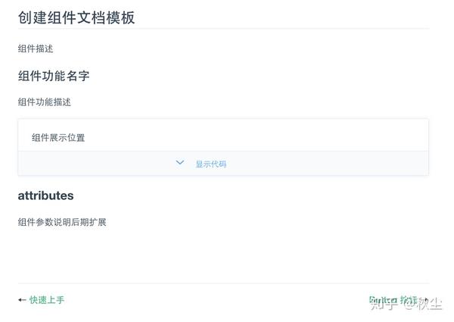Click the 显示代码 link

point(211,164)
